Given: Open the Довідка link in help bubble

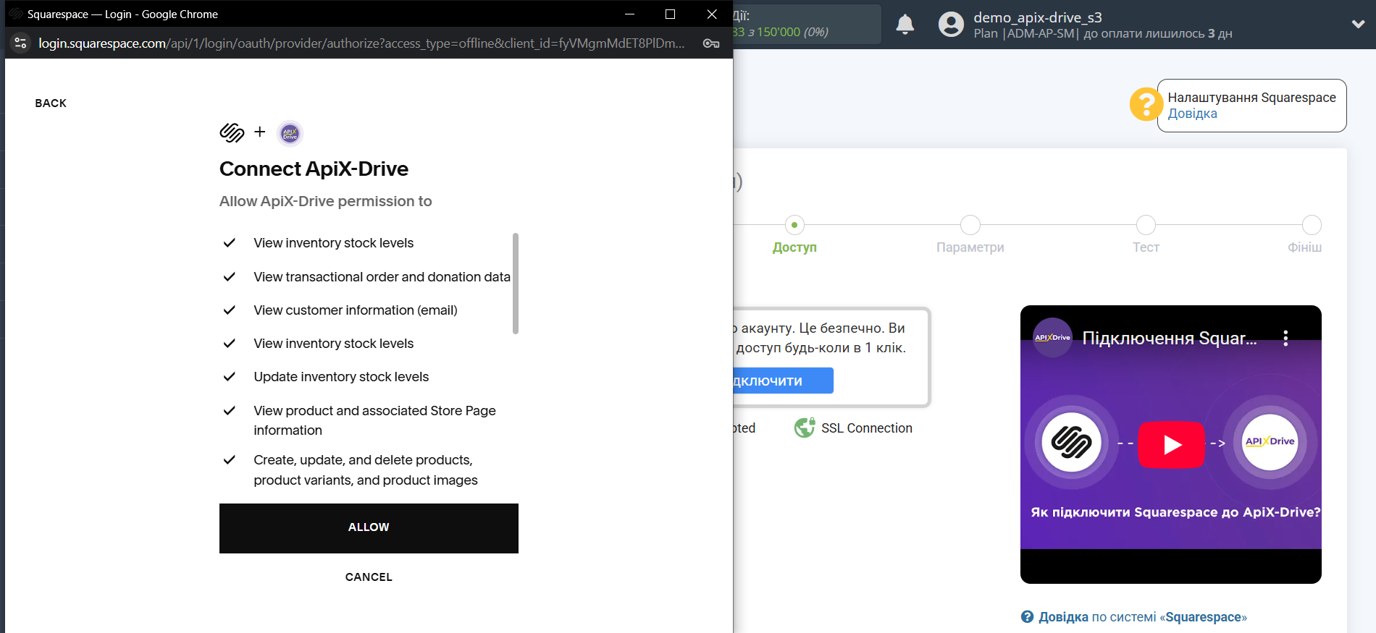Looking at the screenshot, I should [x=1192, y=114].
